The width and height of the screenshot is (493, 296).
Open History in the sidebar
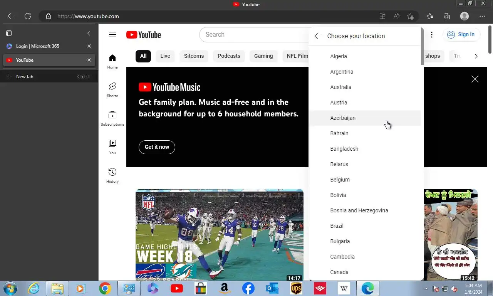pos(112,175)
